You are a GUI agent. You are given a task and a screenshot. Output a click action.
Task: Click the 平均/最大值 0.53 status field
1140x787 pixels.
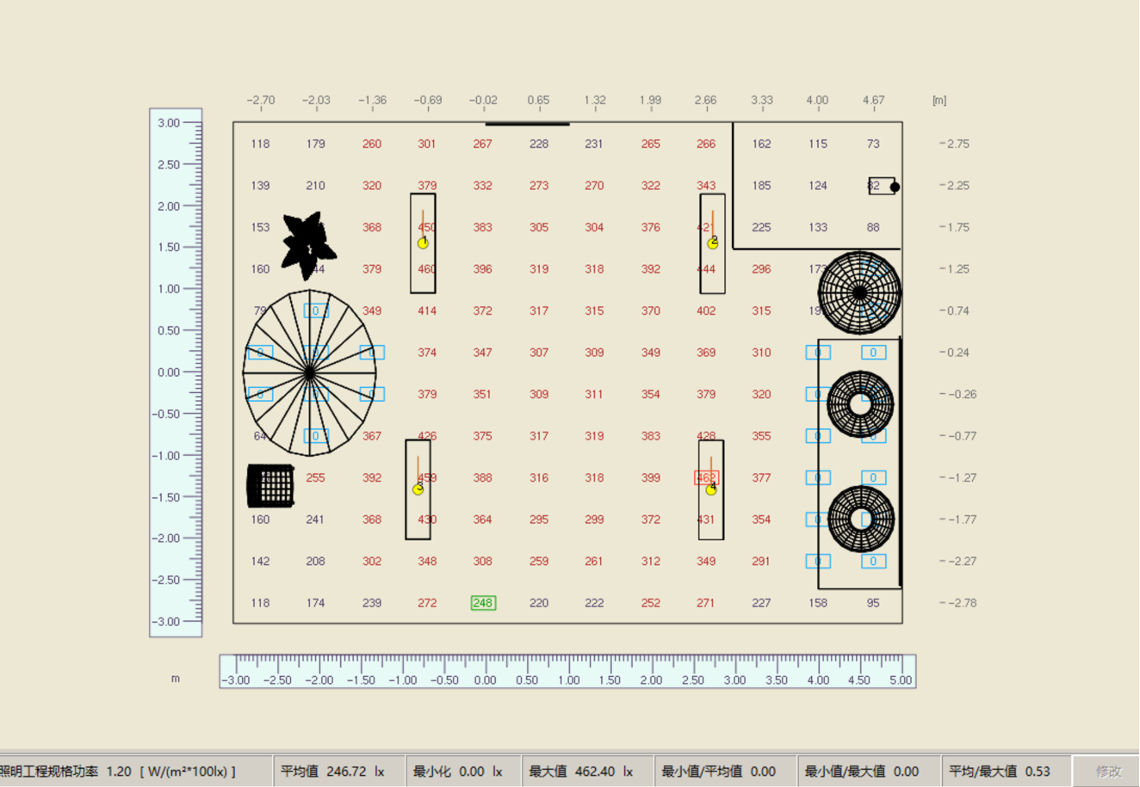(1004, 772)
